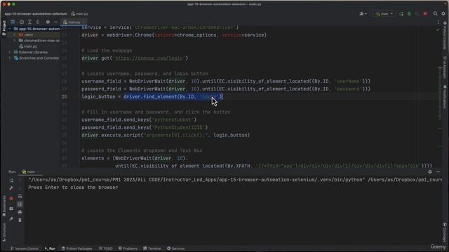This screenshot has height=252, width=449.
Task: Open the Terminal tool window
Action: click(x=152, y=248)
